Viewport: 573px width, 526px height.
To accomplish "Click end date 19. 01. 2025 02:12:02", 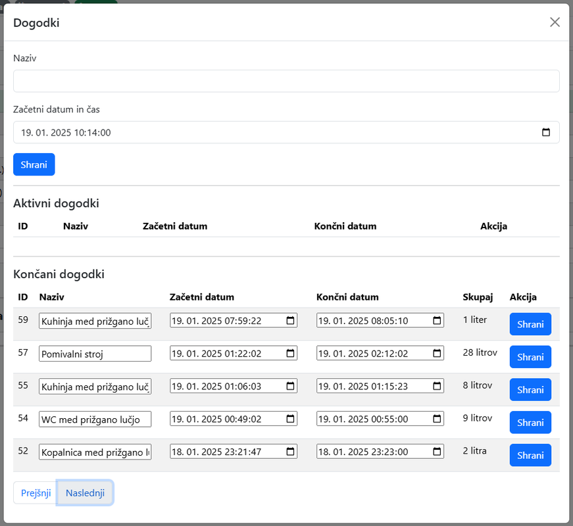I will pyautogui.click(x=380, y=353).
